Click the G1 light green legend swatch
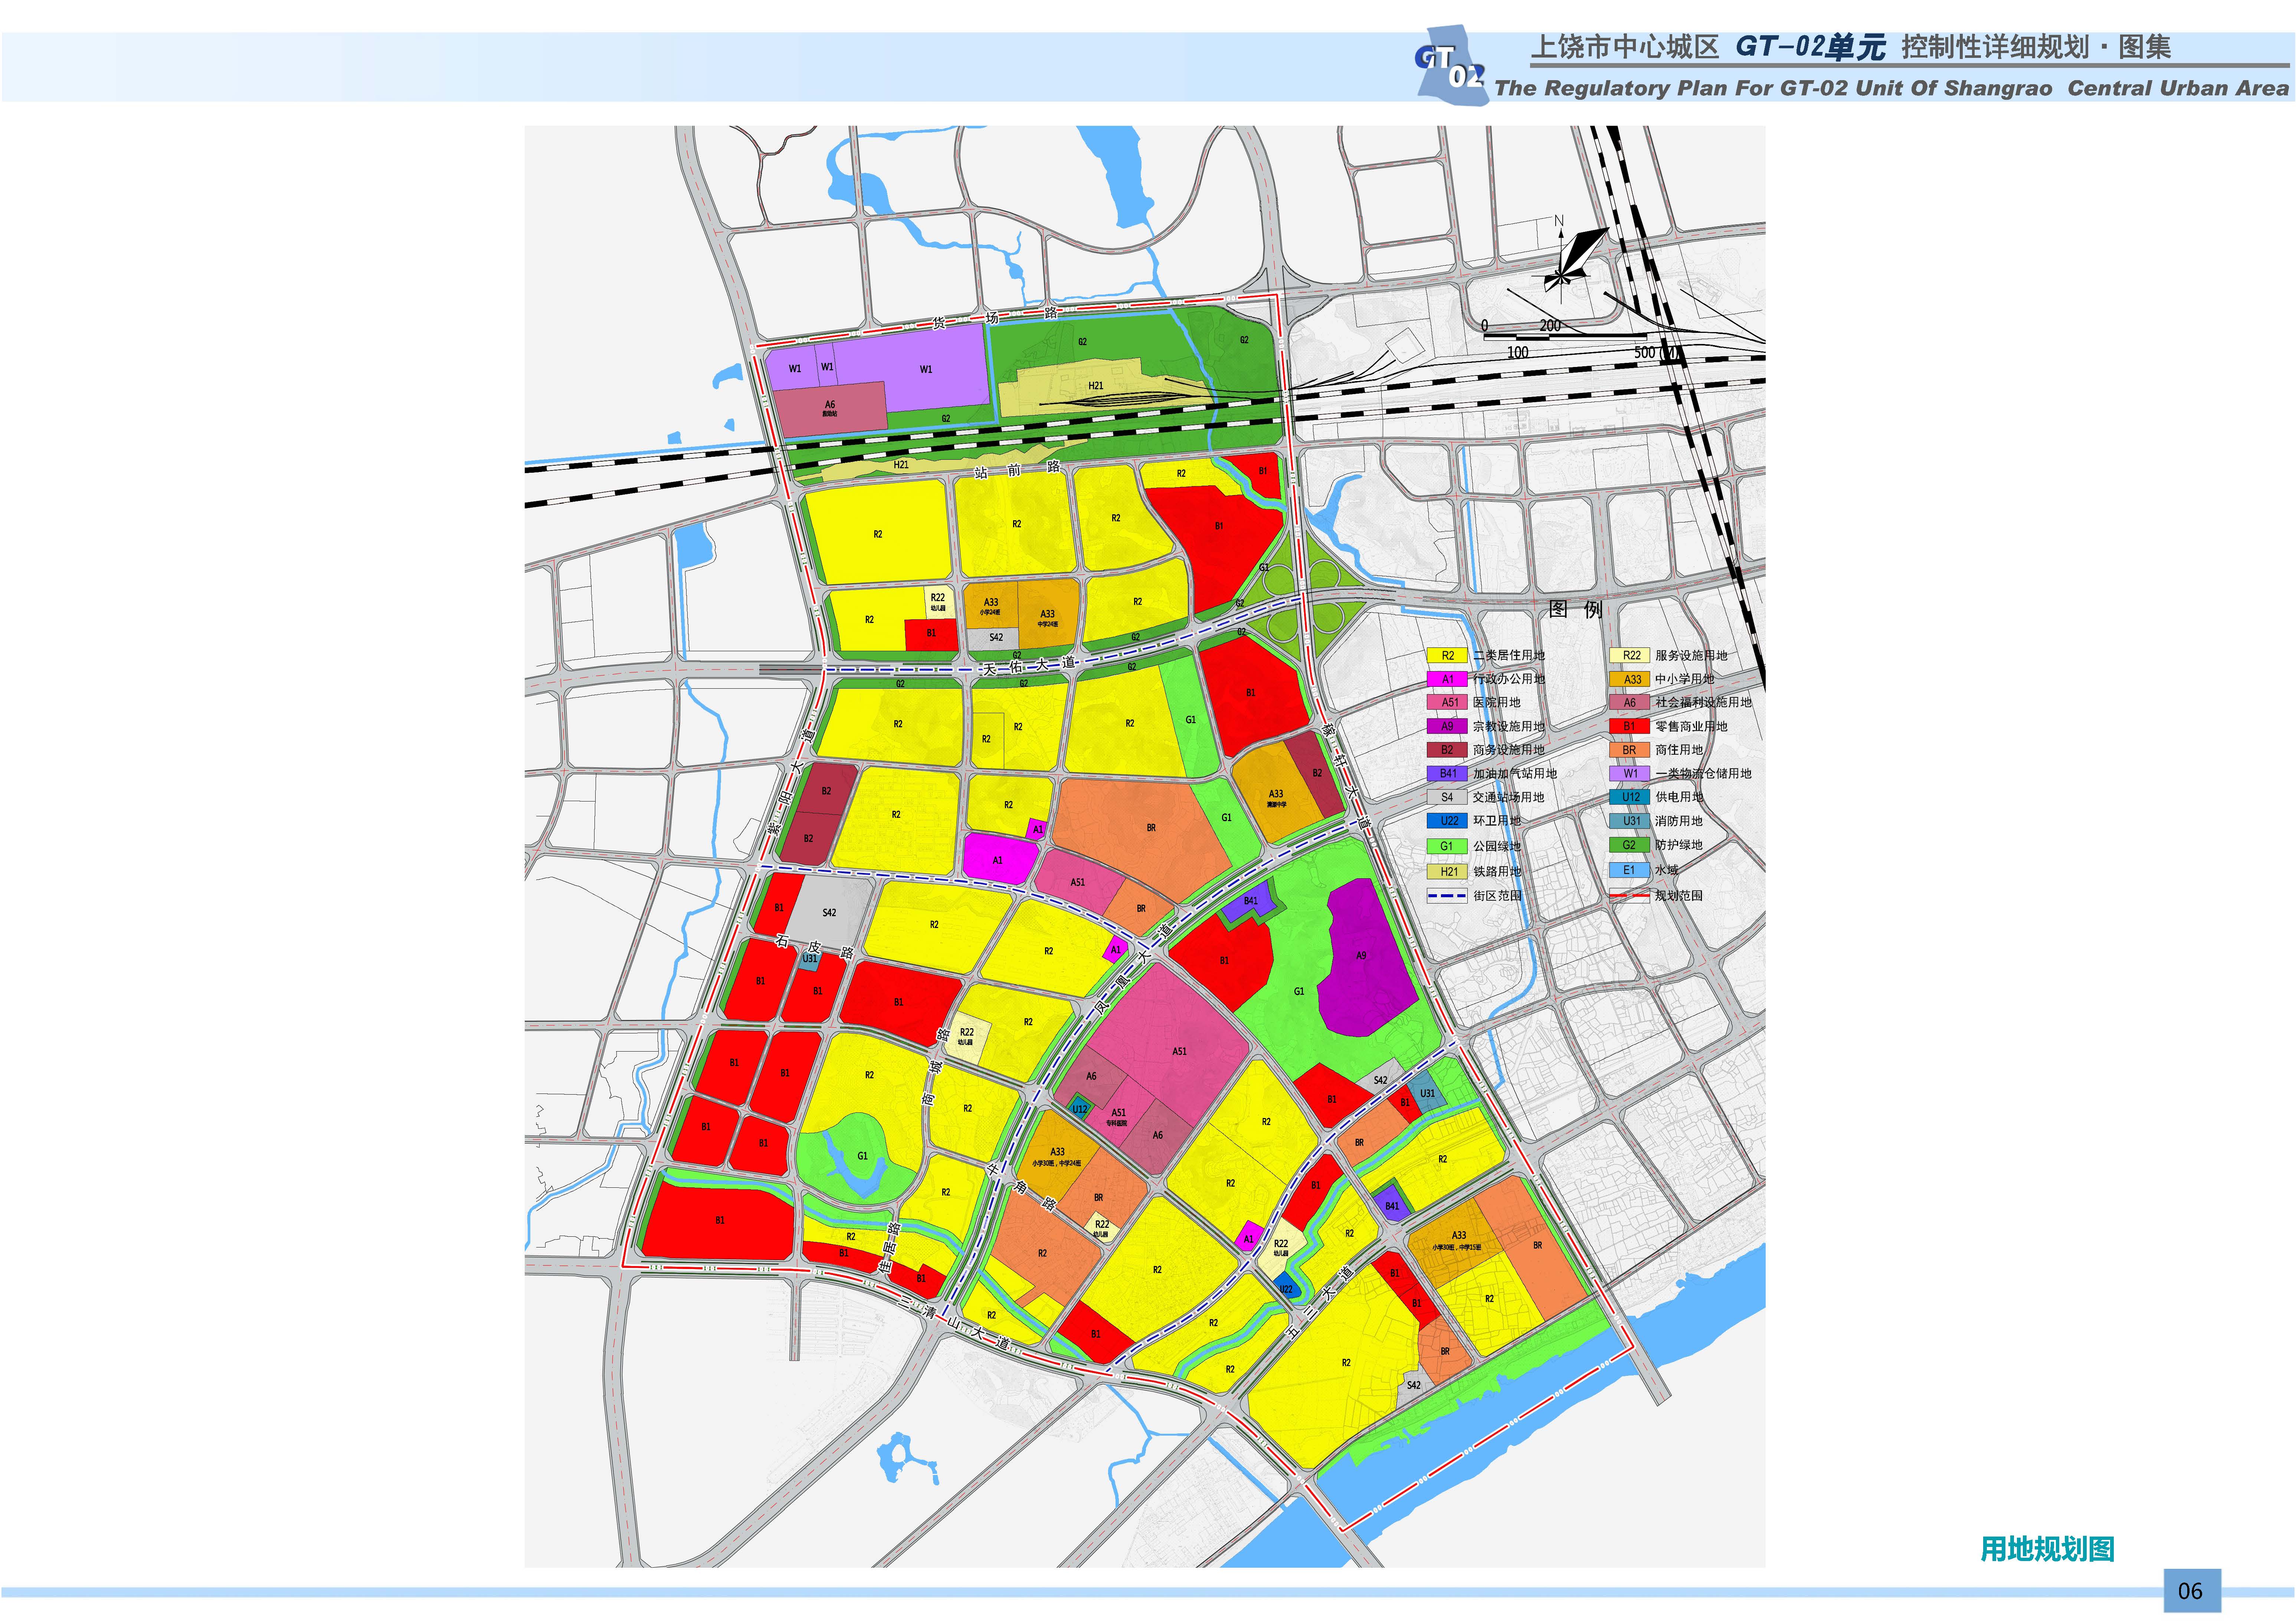 (1447, 846)
